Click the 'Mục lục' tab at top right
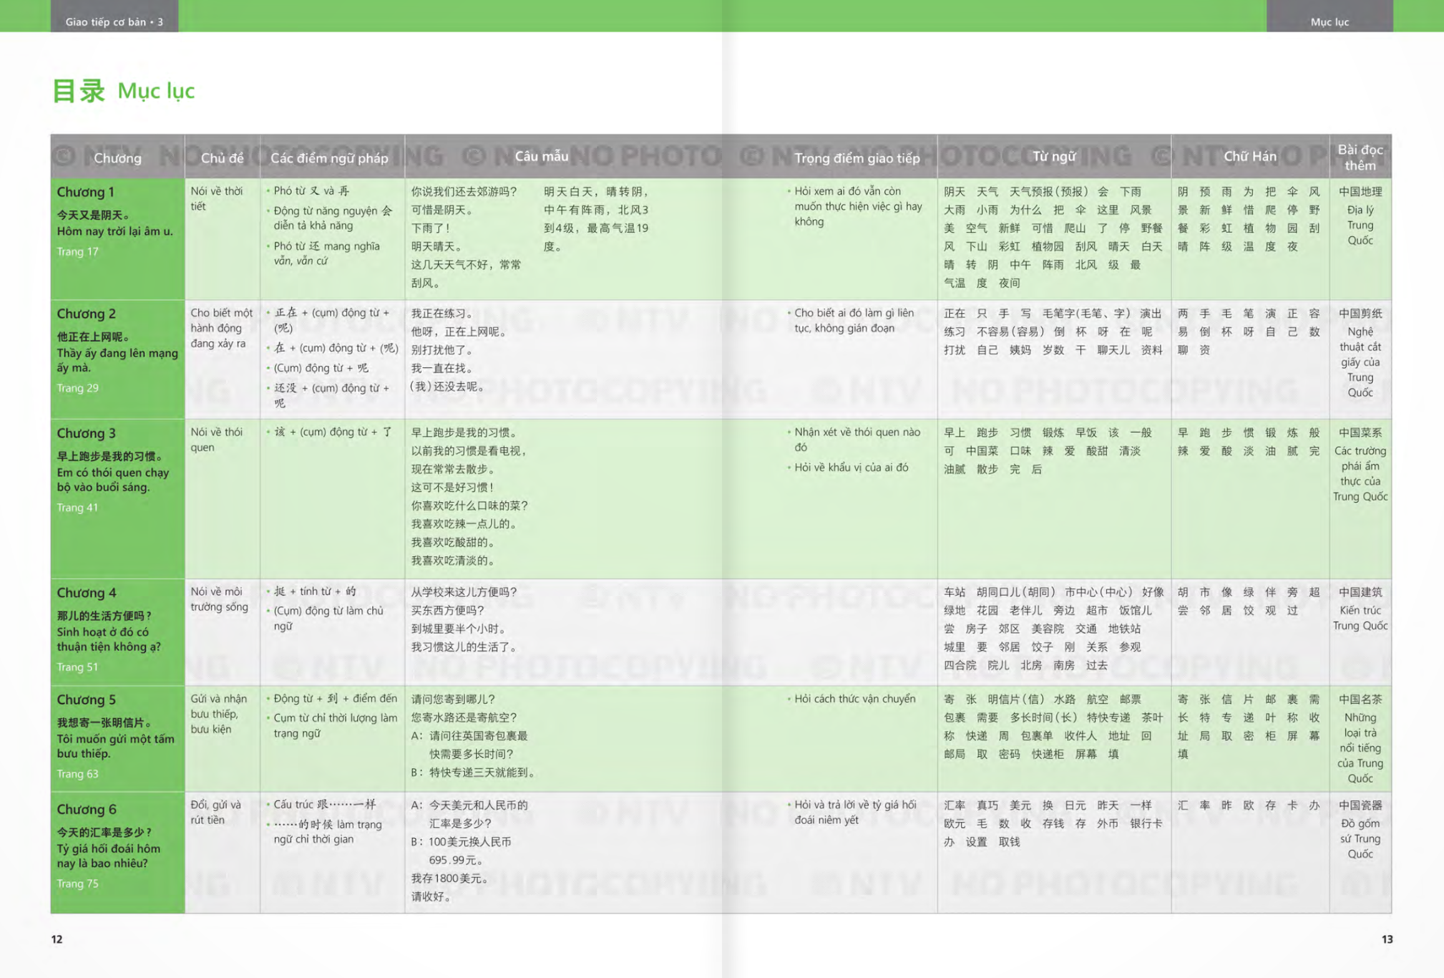The height and width of the screenshot is (978, 1444). (1329, 21)
